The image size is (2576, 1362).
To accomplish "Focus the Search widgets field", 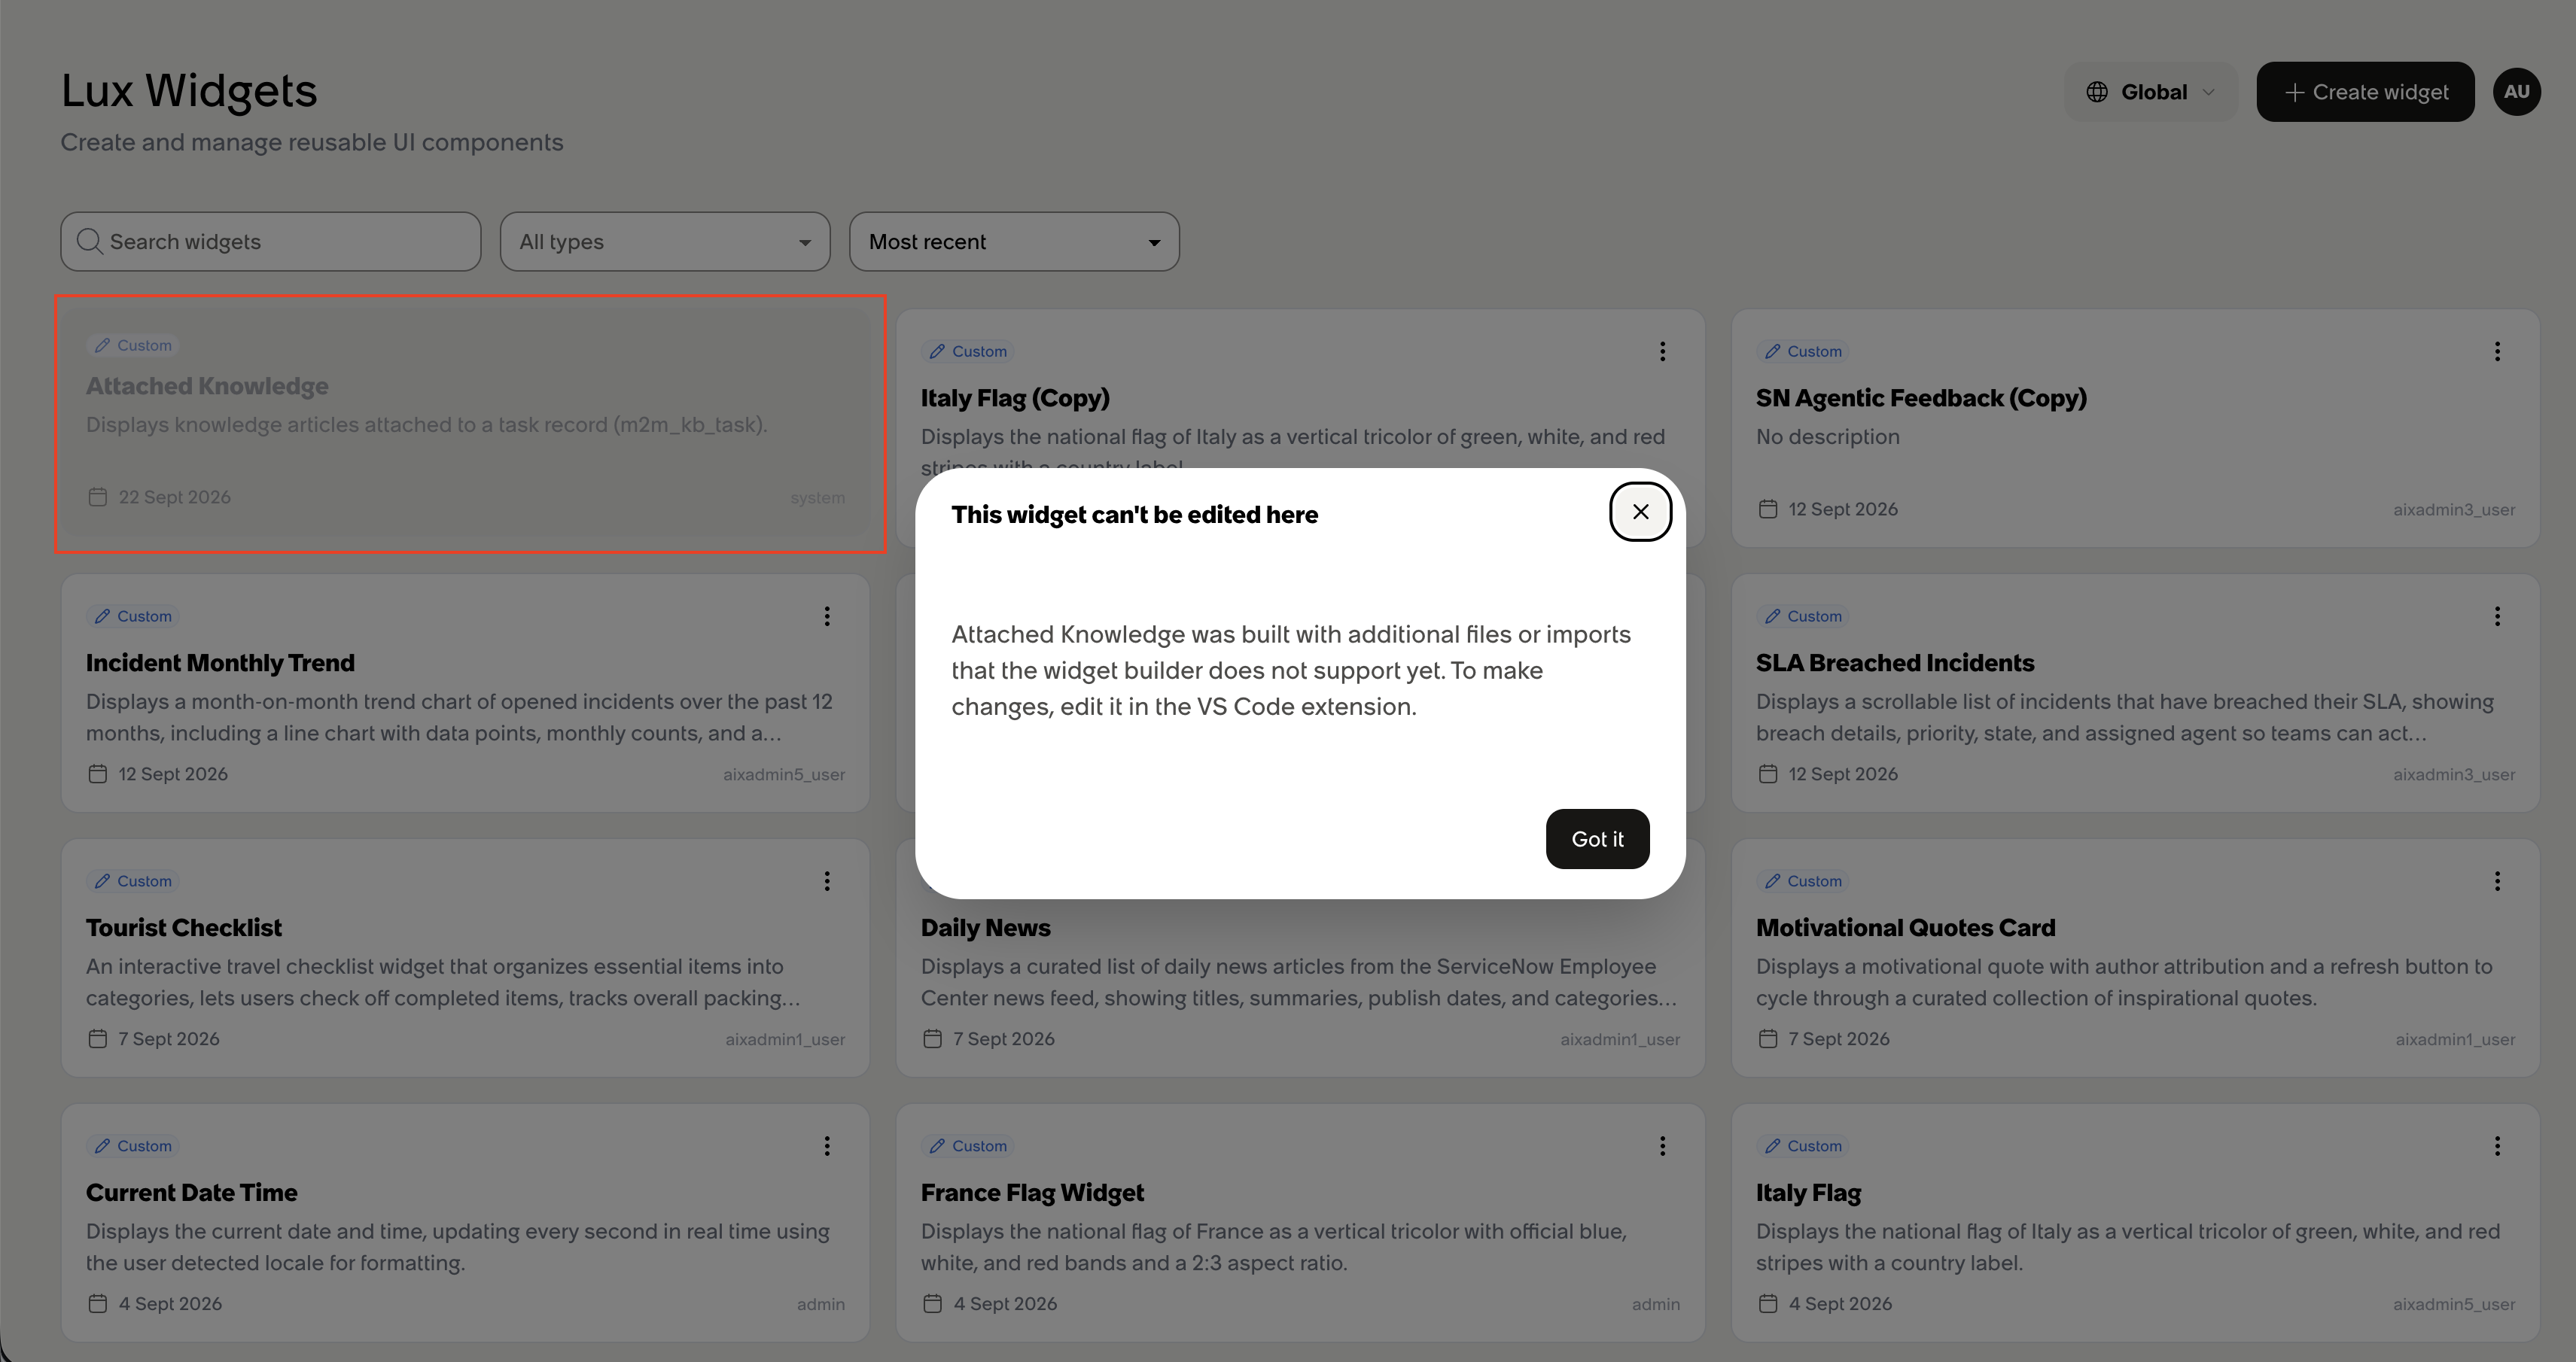I will (271, 242).
